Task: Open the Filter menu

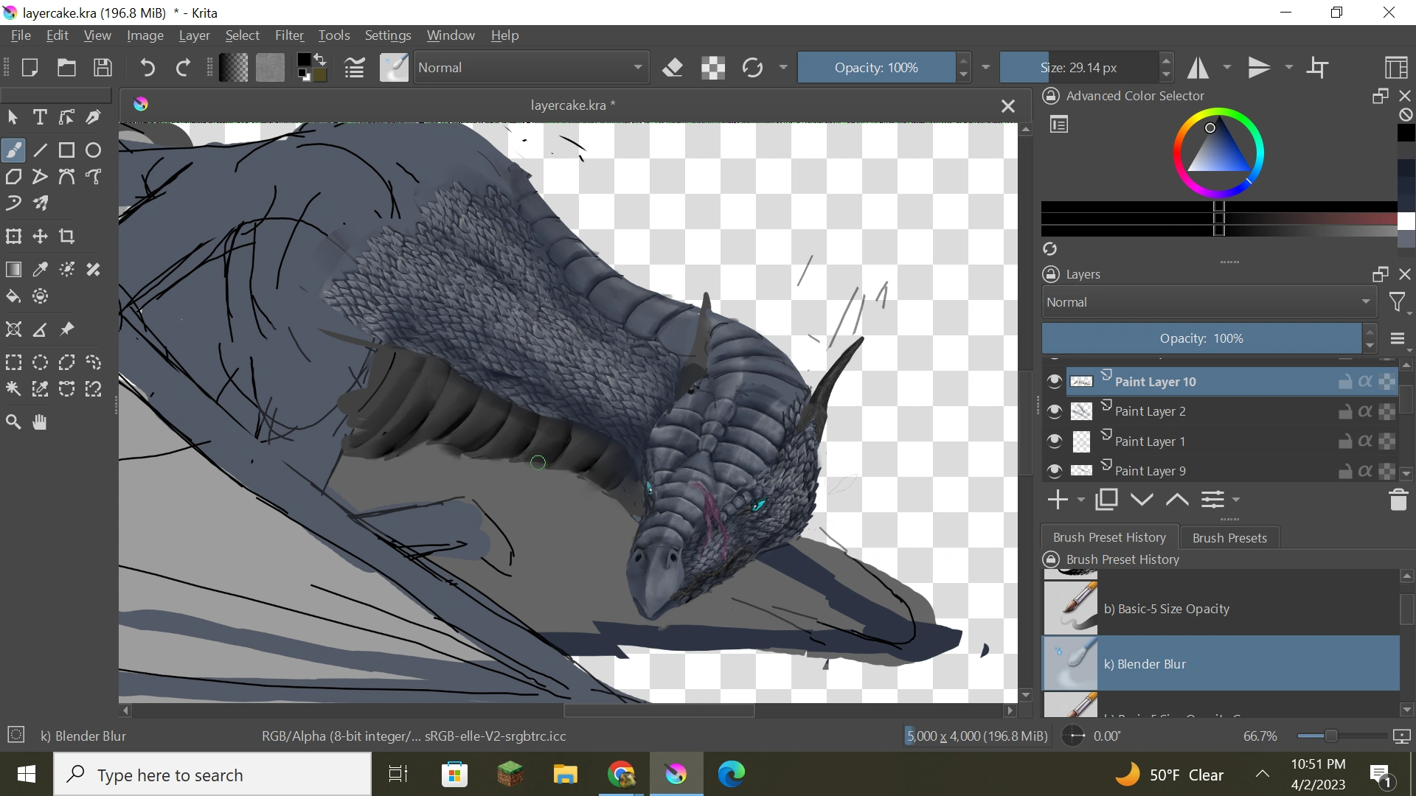Action: pos(289,35)
